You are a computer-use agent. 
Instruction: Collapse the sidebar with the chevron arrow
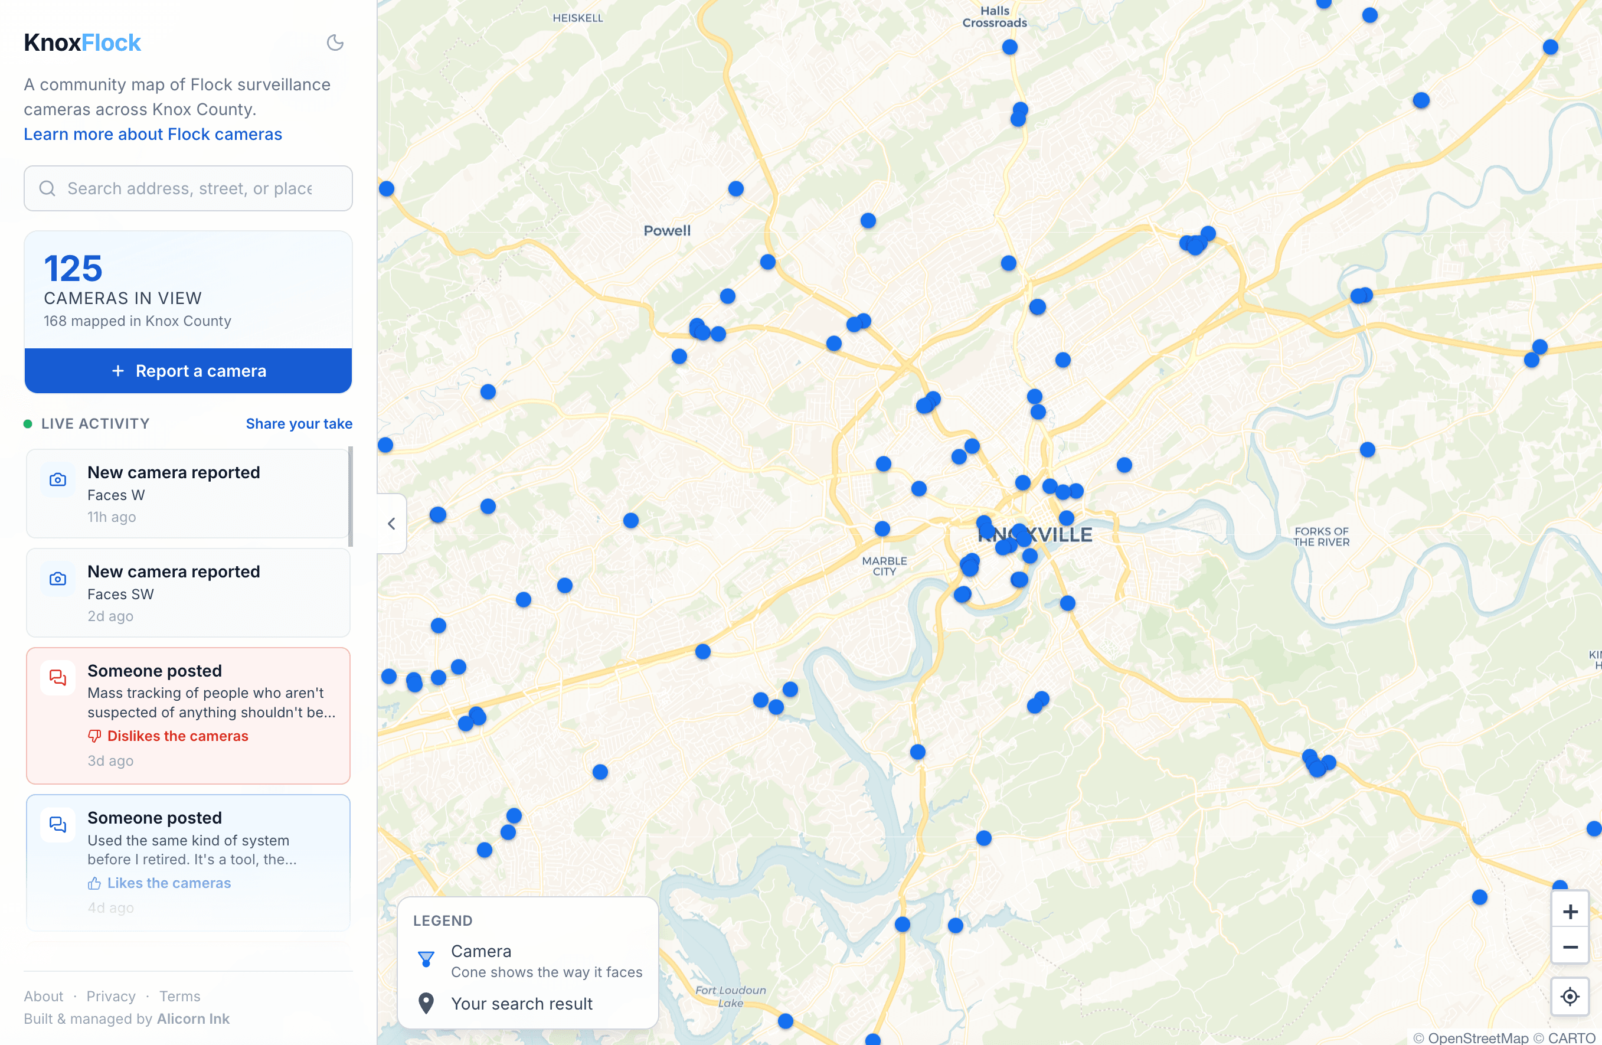click(x=392, y=523)
